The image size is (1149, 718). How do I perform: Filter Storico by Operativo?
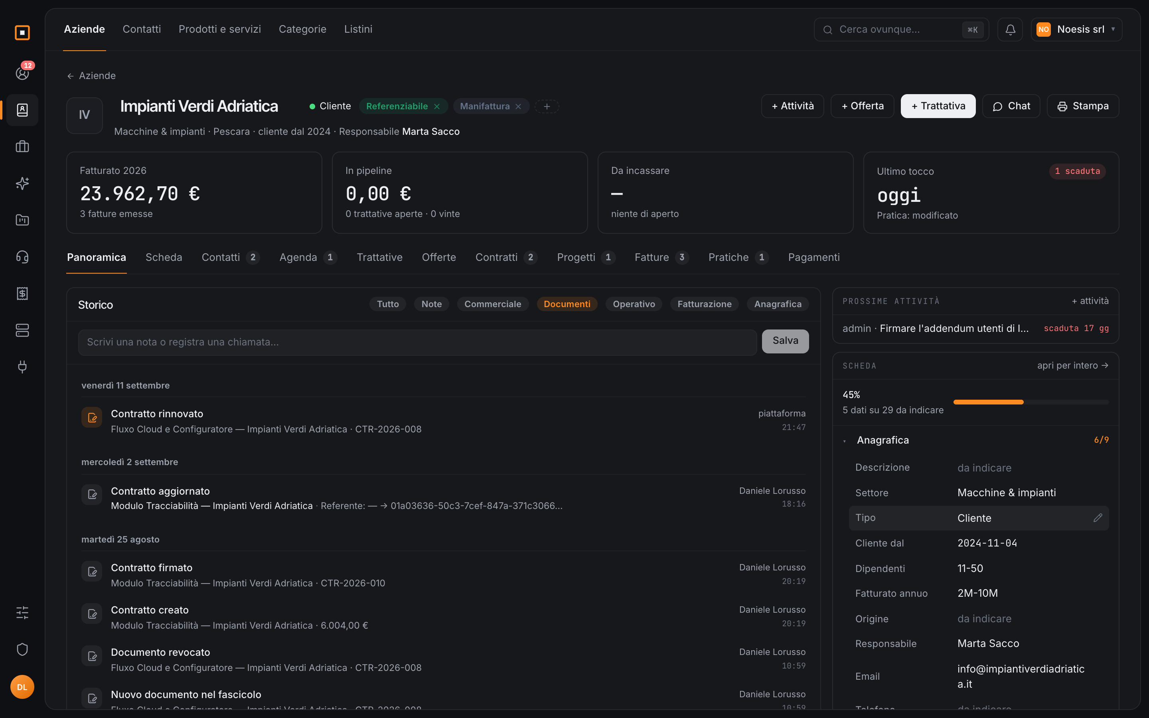(x=634, y=304)
